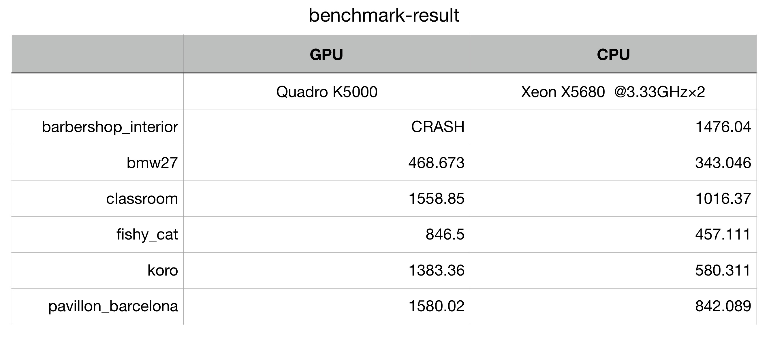Select the bmw27 row label
This screenshot has width=769, height=360.
152,163
